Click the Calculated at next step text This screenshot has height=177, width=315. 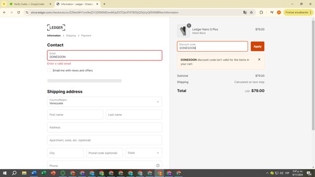tap(249, 82)
